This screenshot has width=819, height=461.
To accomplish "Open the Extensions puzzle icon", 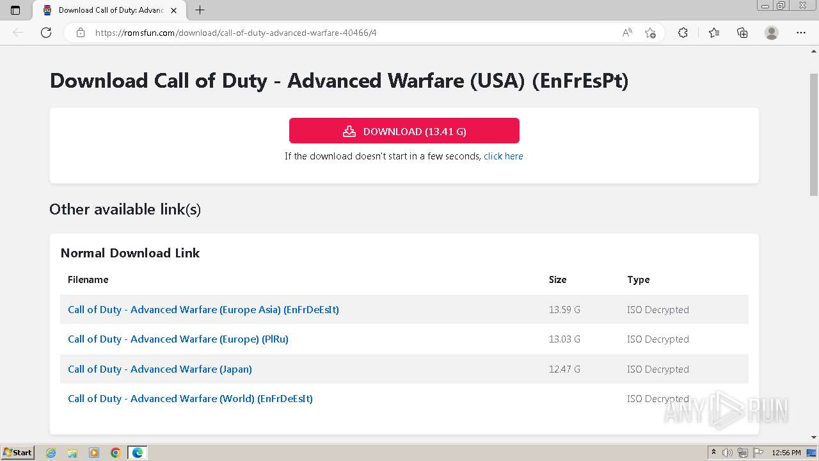I will click(683, 33).
